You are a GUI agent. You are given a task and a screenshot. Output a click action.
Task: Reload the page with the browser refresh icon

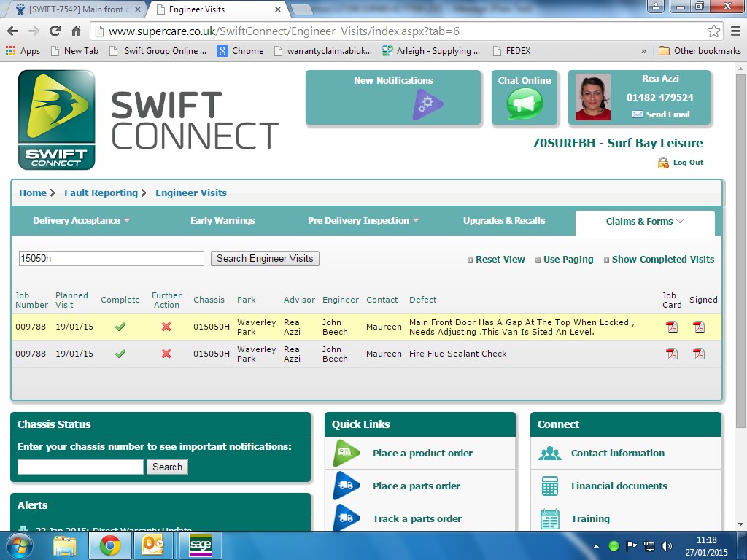55,31
